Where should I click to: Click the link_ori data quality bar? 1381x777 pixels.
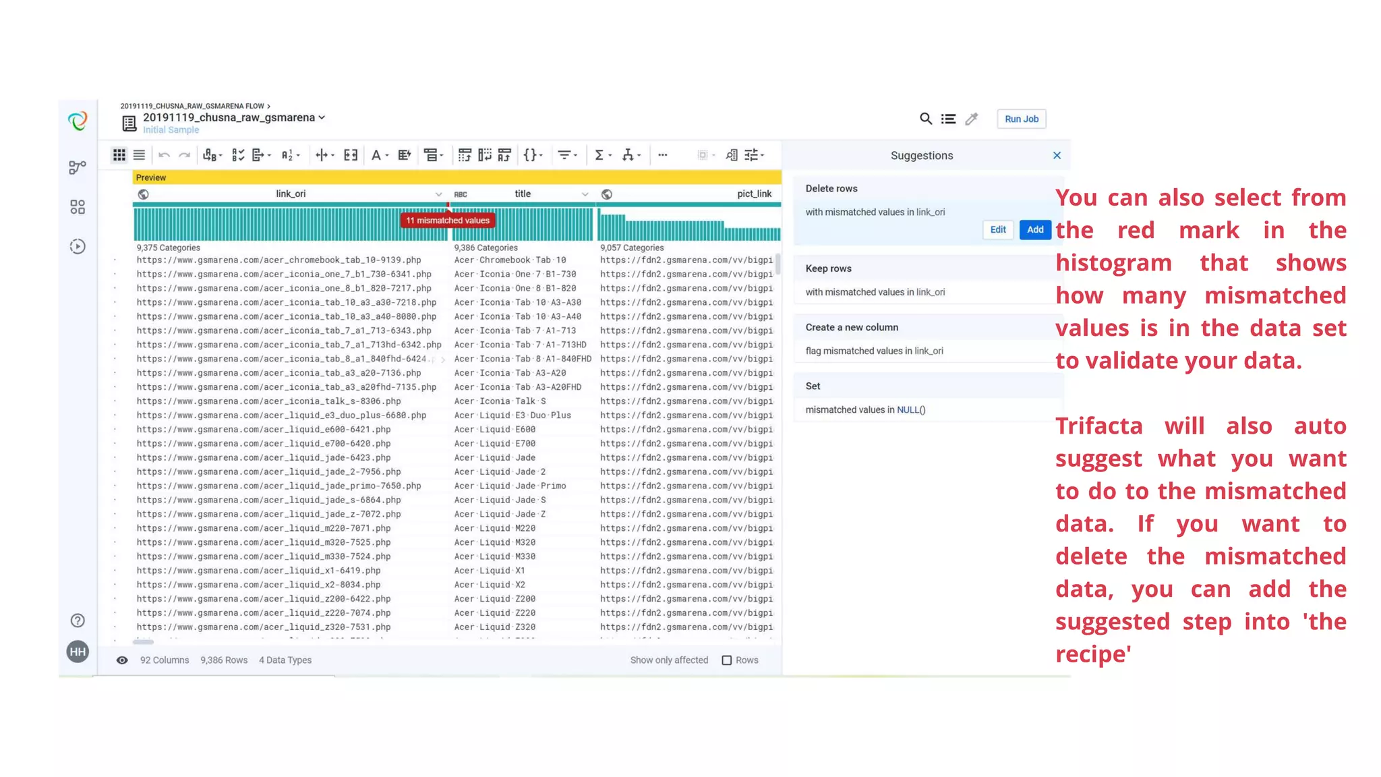point(290,204)
